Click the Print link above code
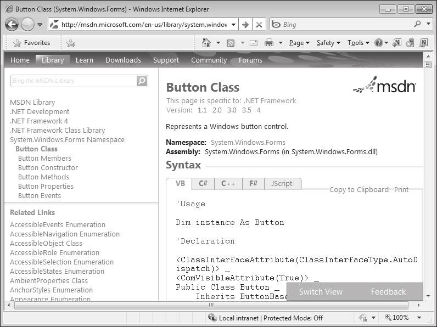 pyautogui.click(x=401, y=190)
